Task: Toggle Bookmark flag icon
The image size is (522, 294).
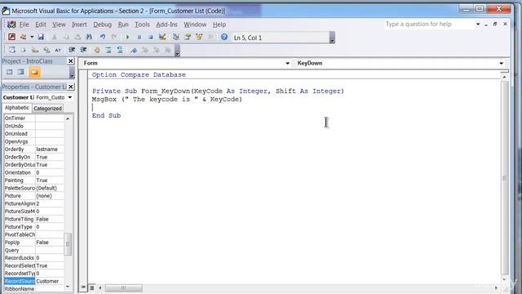Action: [x=134, y=50]
